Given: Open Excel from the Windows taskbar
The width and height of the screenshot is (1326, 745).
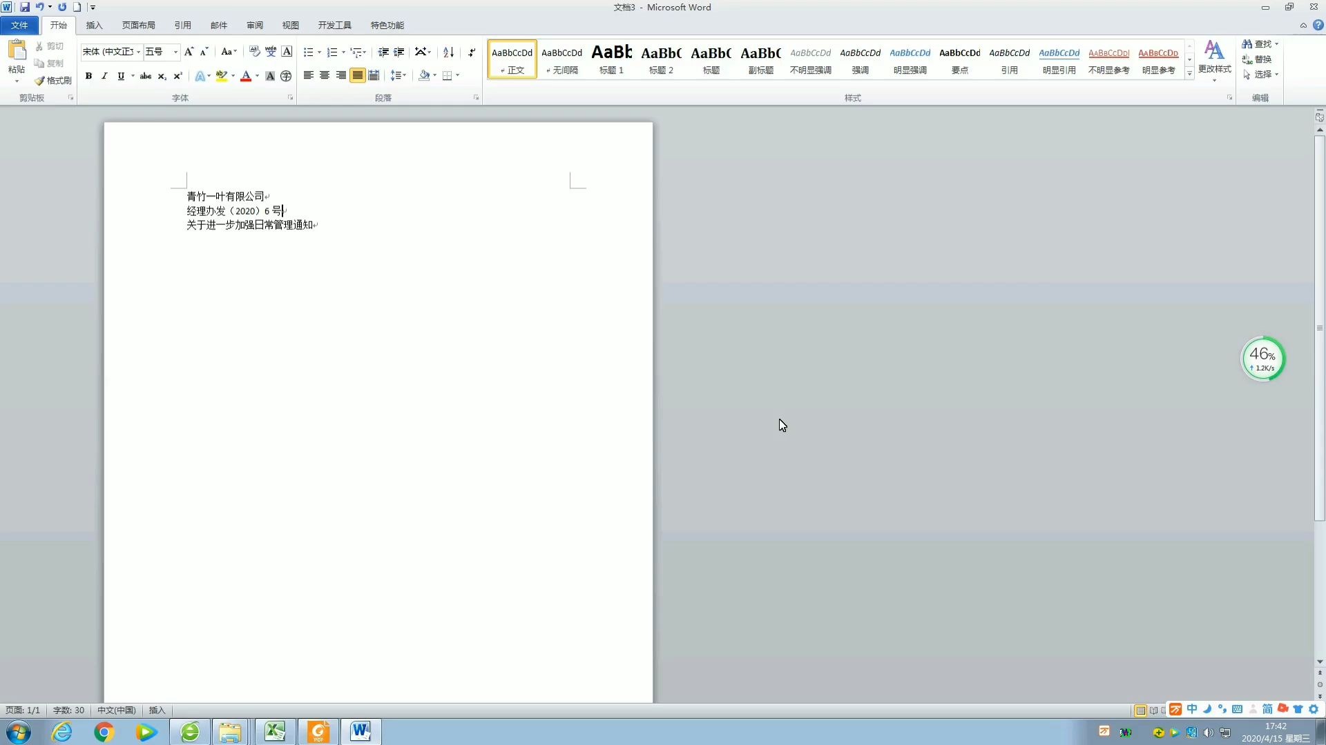Looking at the screenshot, I should point(275,731).
